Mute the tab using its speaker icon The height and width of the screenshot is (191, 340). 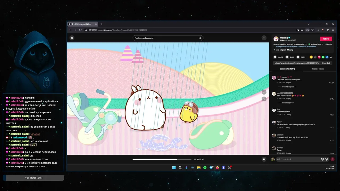[x=73, y=24]
